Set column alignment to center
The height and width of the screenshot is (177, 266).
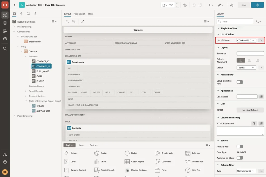pos(249,60)
